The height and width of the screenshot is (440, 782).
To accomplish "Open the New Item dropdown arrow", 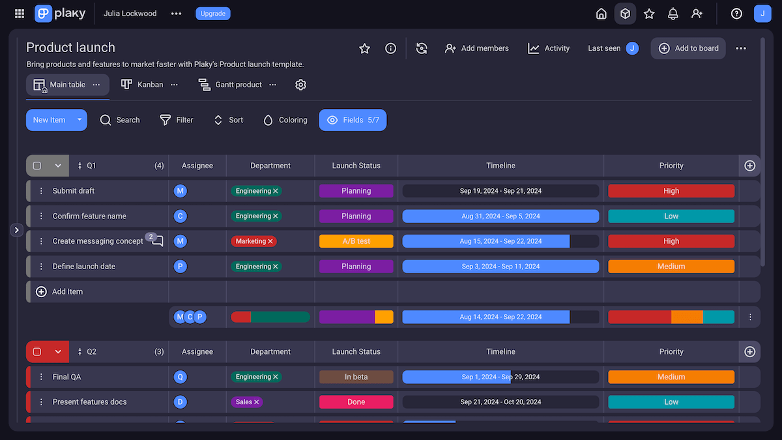I will (x=80, y=120).
